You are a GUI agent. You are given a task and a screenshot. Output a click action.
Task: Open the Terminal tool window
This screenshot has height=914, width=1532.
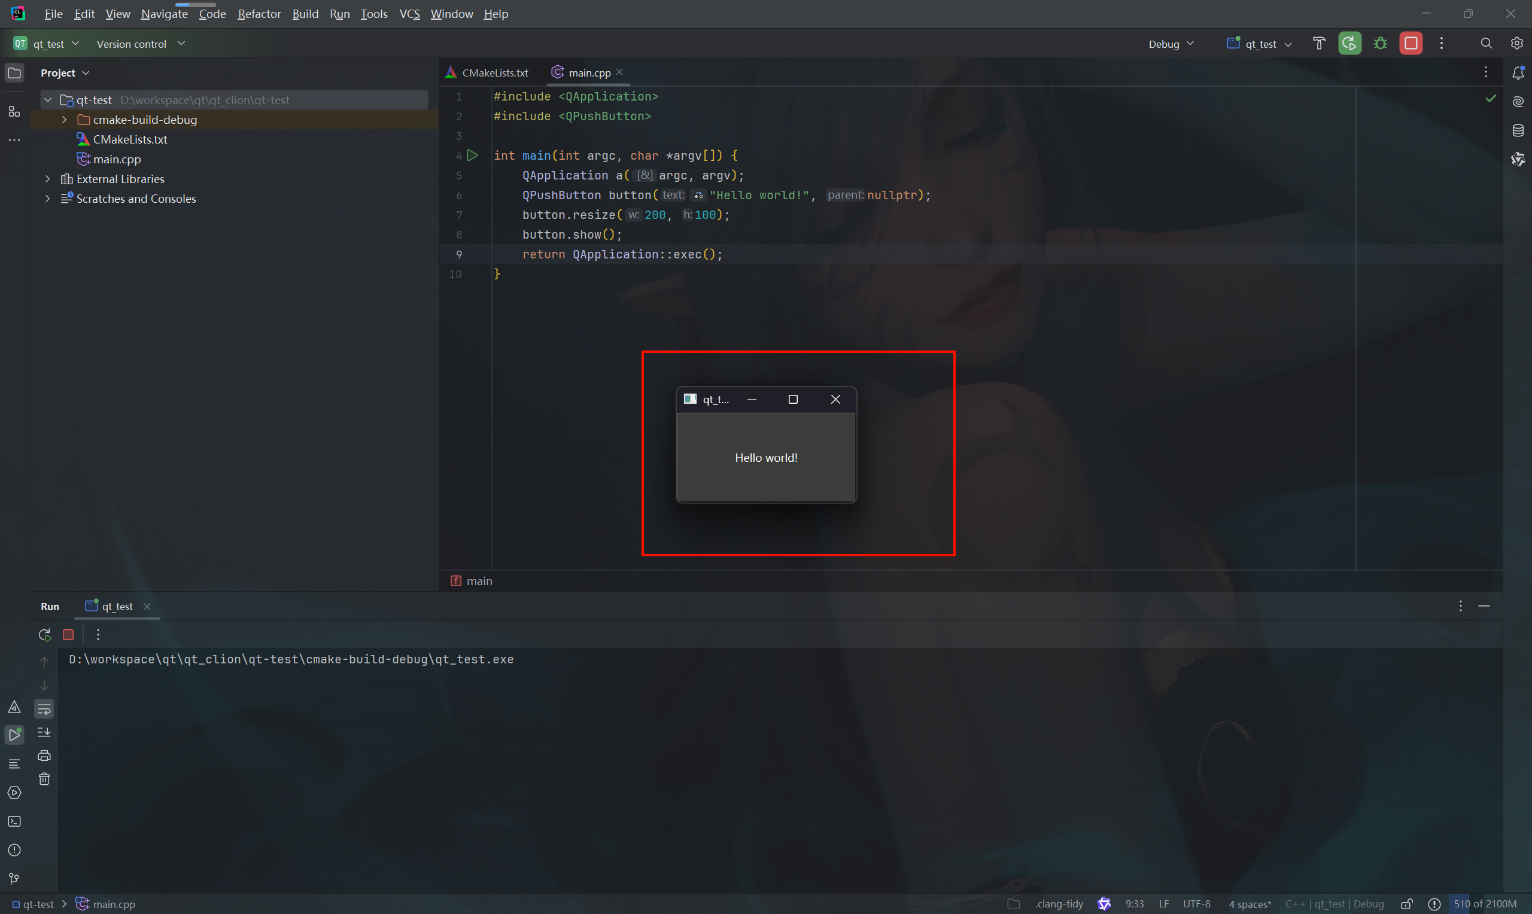pyautogui.click(x=14, y=821)
